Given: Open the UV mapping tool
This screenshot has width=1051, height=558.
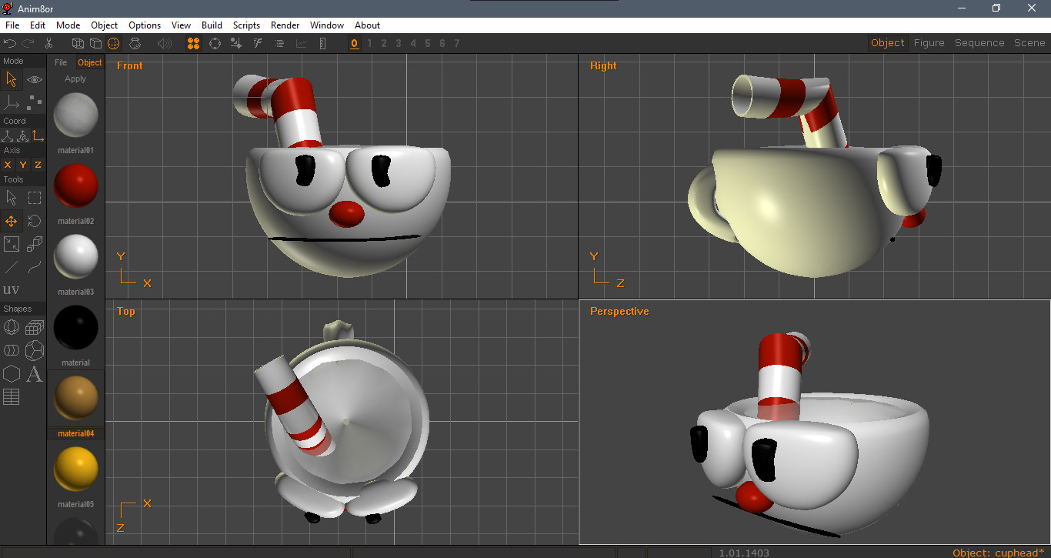Looking at the screenshot, I should [x=12, y=290].
